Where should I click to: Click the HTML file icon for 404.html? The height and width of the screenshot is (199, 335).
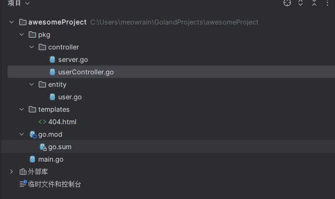tap(42, 122)
